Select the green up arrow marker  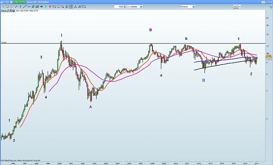point(46,7)
